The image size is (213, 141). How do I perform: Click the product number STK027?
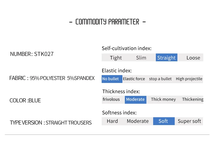tap(44, 54)
